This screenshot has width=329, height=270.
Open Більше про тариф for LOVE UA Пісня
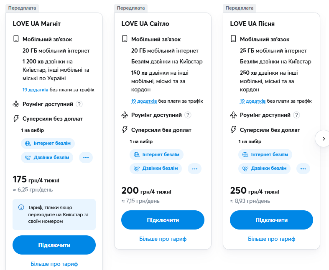click(x=271, y=239)
